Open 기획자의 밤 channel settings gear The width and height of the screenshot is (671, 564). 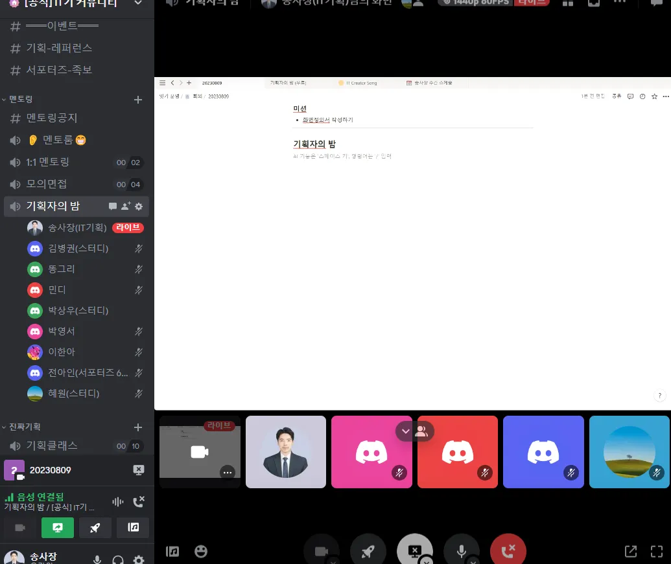(139, 207)
